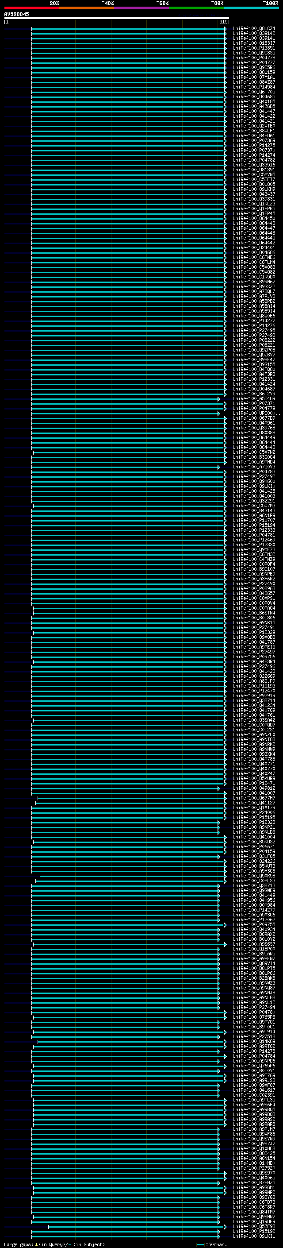Select the UniRef100_C5X7N2 label

tap(254, 452)
